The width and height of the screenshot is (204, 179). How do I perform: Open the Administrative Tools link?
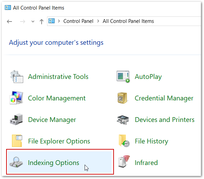pyautogui.click(x=58, y=77)
